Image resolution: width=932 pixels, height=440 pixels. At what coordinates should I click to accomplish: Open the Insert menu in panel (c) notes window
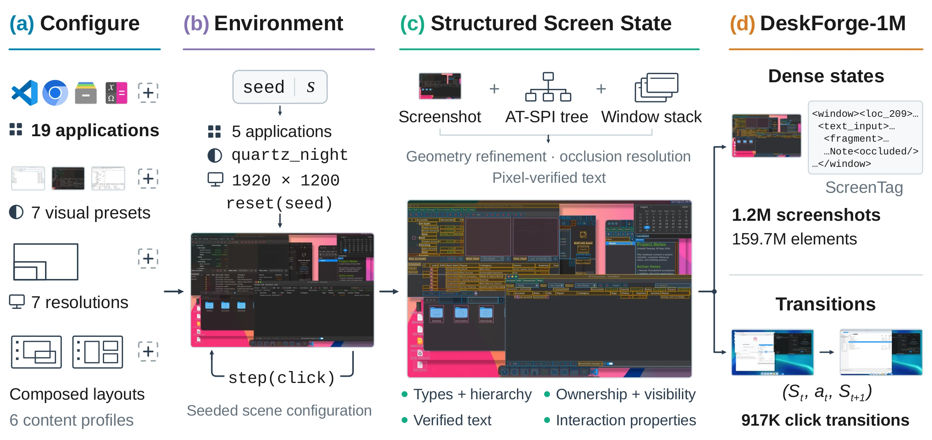point(628,229)
